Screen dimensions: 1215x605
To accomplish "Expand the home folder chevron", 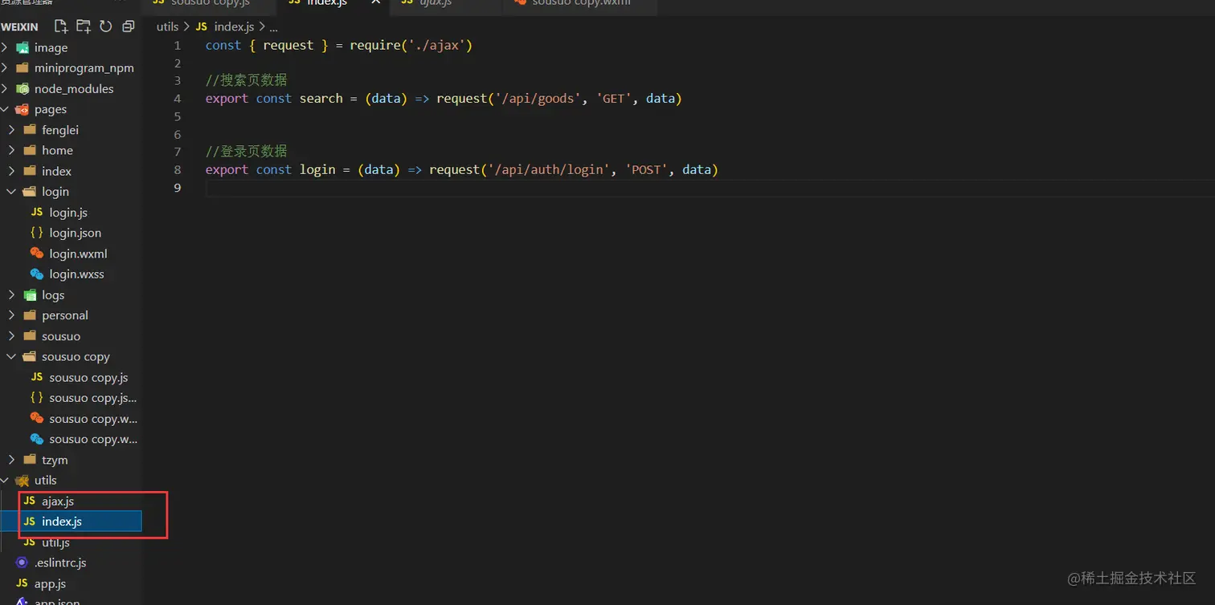I will point(11,150).
